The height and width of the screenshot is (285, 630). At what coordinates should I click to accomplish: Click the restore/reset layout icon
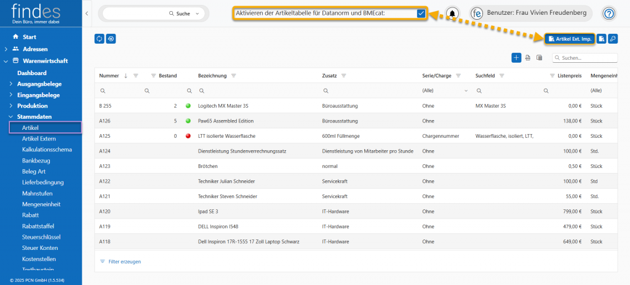(x=111, y=39)
